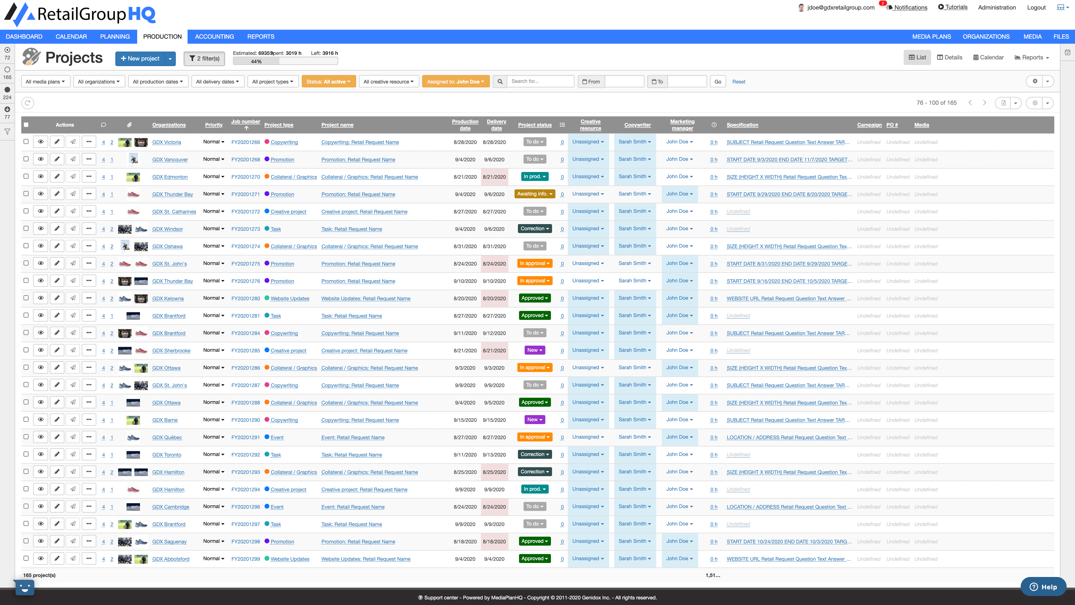The width and height of the screenshot is (1075, 605).
Task: Toggle the select-all checkbox in table header
Action: 26,124
